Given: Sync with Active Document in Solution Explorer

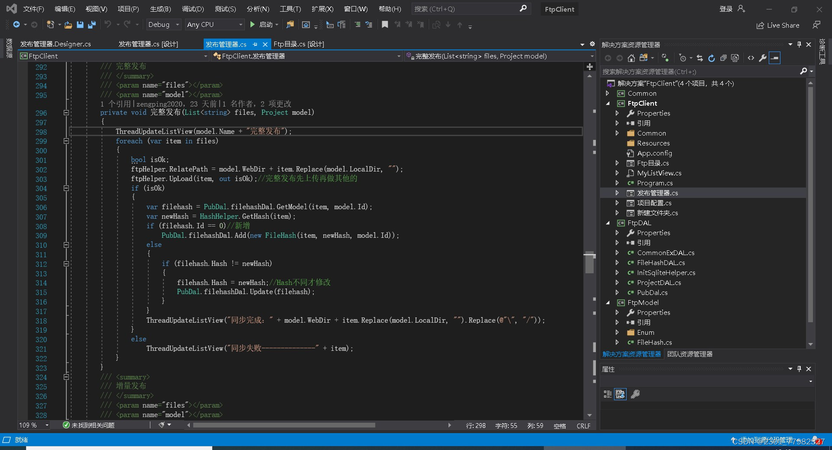Looking at the screenshot, I should (699, 58).
